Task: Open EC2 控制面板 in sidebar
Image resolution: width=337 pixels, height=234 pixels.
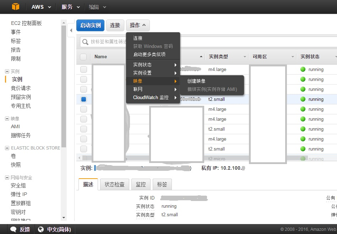Action: coord(26,23)
